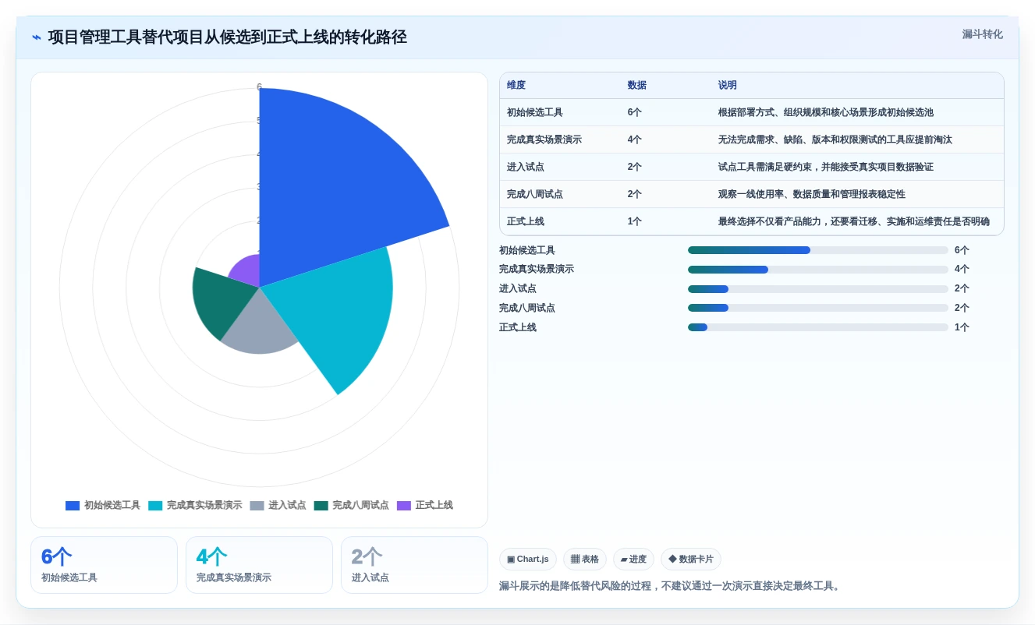Click the page title 项目管理工具替代项目

coord(228,37)
